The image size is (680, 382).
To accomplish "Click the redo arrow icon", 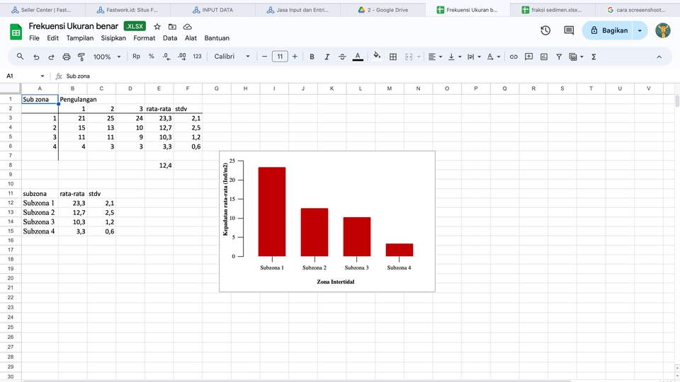I will [51, 57].
